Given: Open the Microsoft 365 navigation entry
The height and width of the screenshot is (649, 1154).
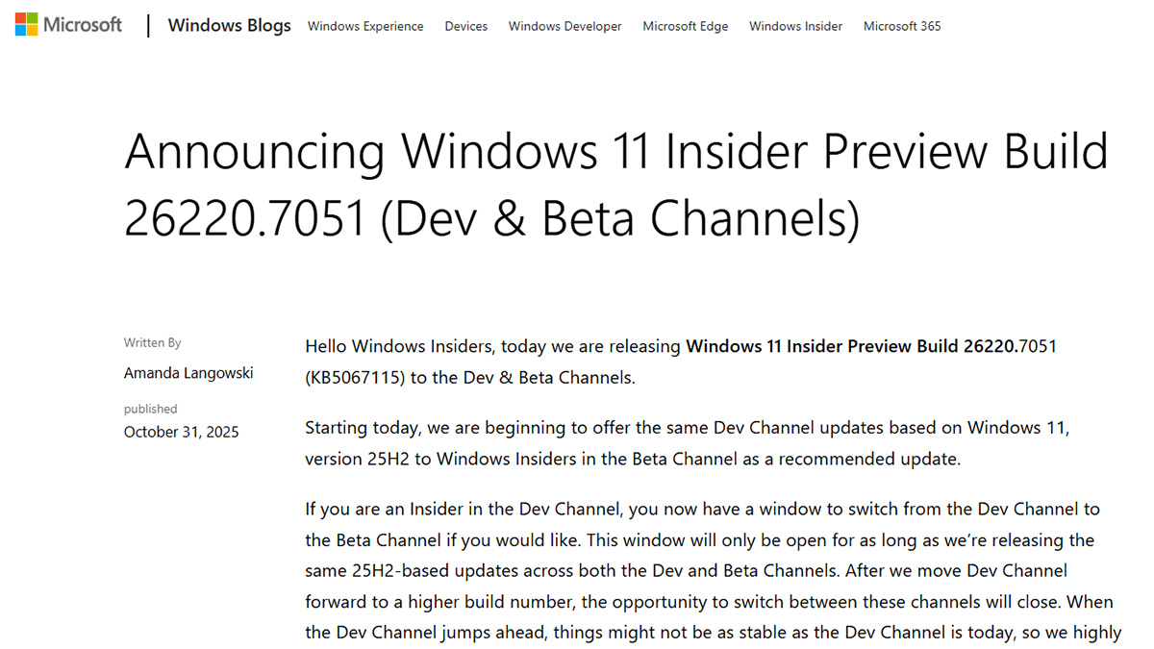Looking at the screenshot, I should (901, 27).
